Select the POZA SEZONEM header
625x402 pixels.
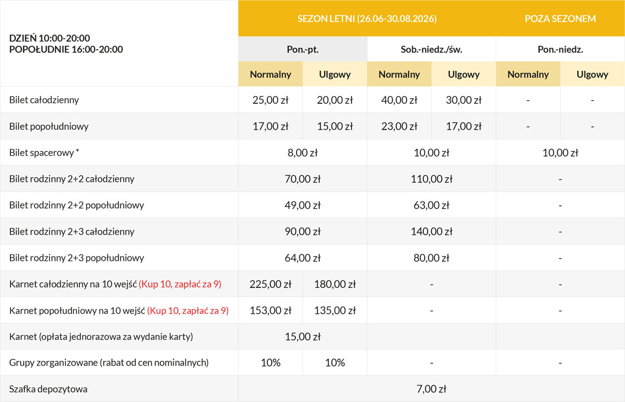560,19
